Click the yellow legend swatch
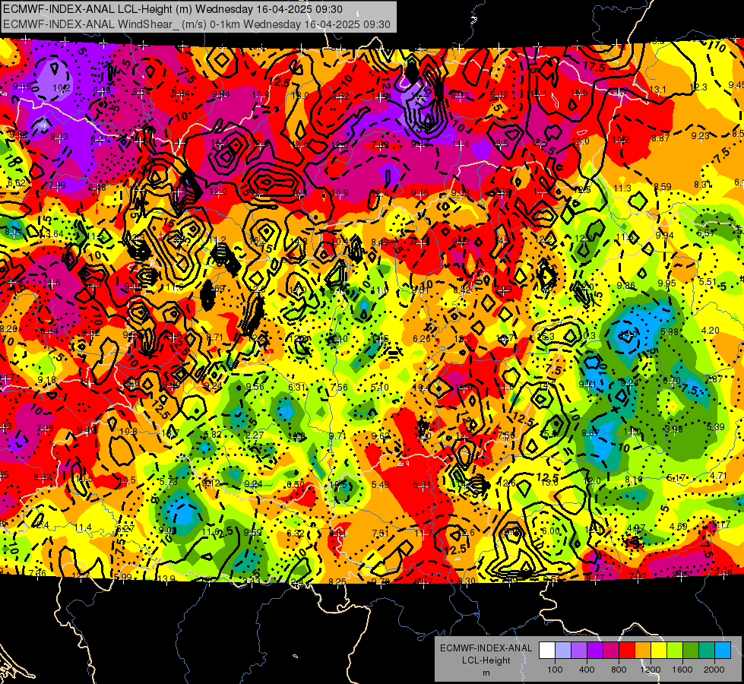This screenshot has height=684, width=744. point(659,650)
